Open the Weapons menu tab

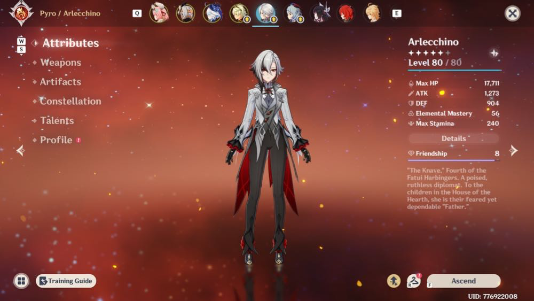pyautogui.click(x=61, y=63)
